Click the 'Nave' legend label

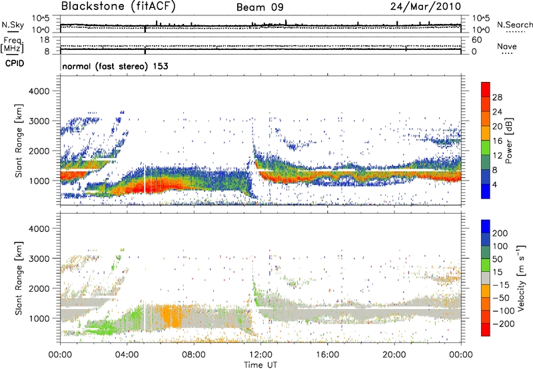coord(507,47)
